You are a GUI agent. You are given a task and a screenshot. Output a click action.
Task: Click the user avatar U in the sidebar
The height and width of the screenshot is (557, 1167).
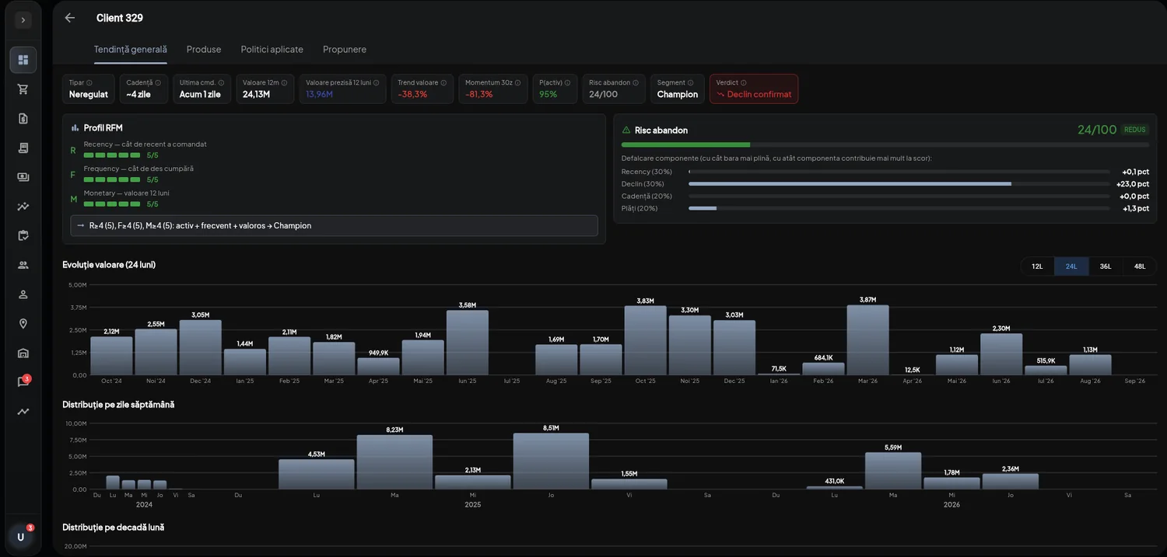pyautogui.click(x=21, y=537)
